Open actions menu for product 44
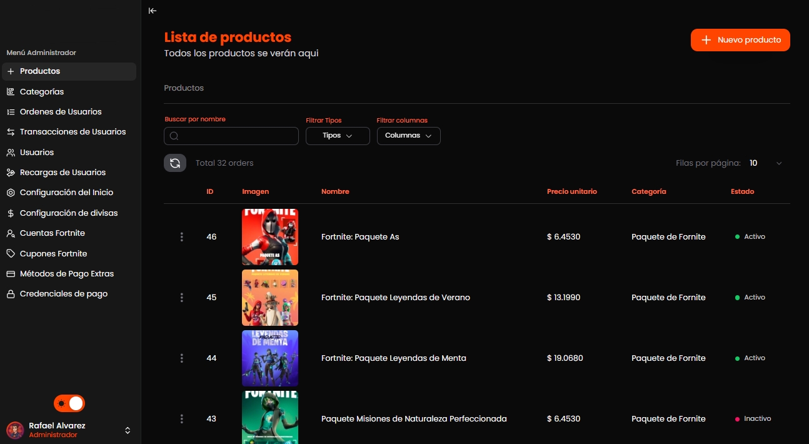The height and width of the screenshot is (444, 809). pos(182,358)
